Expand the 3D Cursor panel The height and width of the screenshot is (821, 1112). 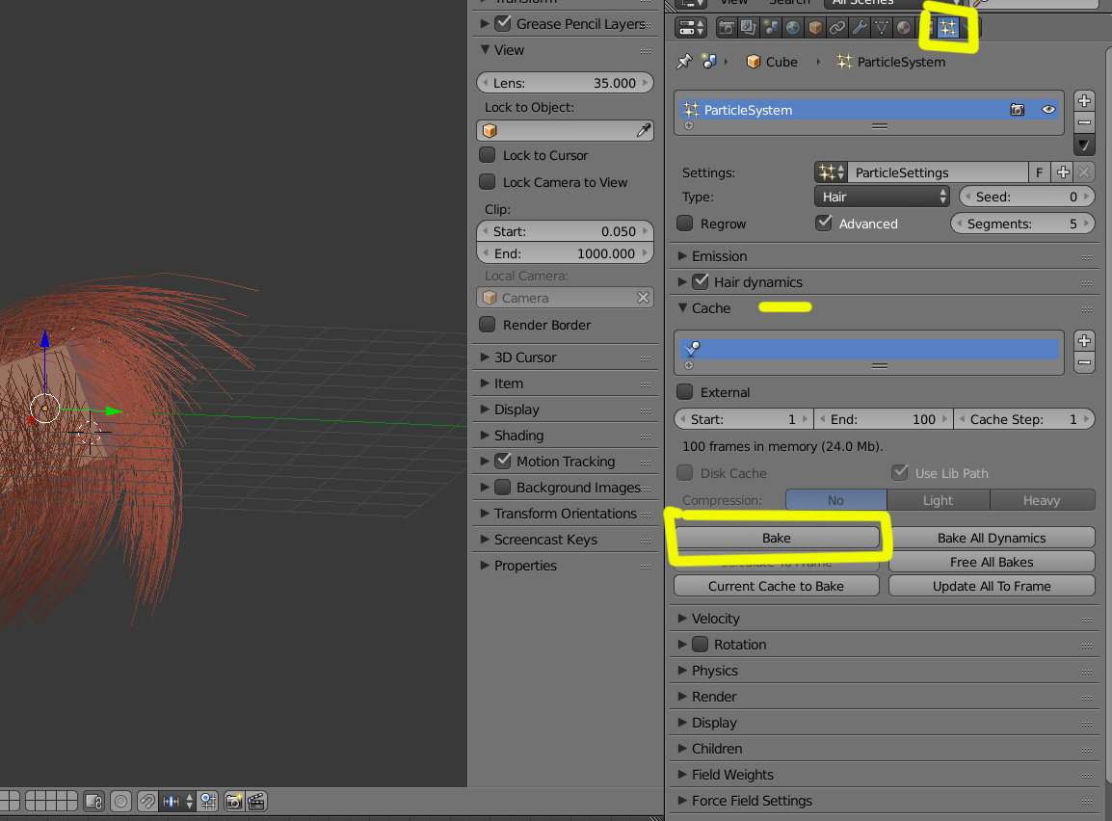coord(525,358)
